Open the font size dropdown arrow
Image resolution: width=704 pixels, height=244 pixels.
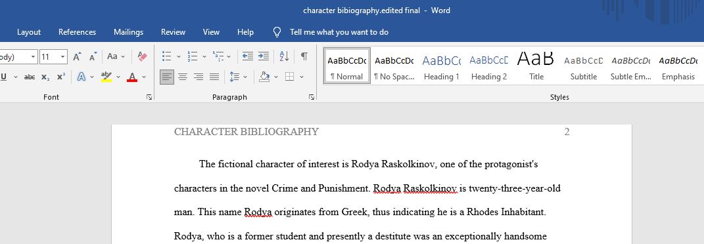(63, 57)
